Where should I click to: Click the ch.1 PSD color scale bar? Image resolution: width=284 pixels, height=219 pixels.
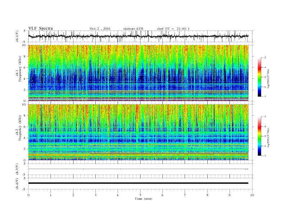point(260,77)
